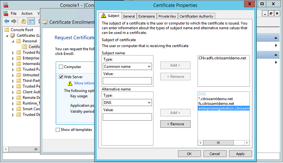The height and width of the screenshot is (163, 283).
Task: Click the Subject name Value input field
Action: click(127, 81)
